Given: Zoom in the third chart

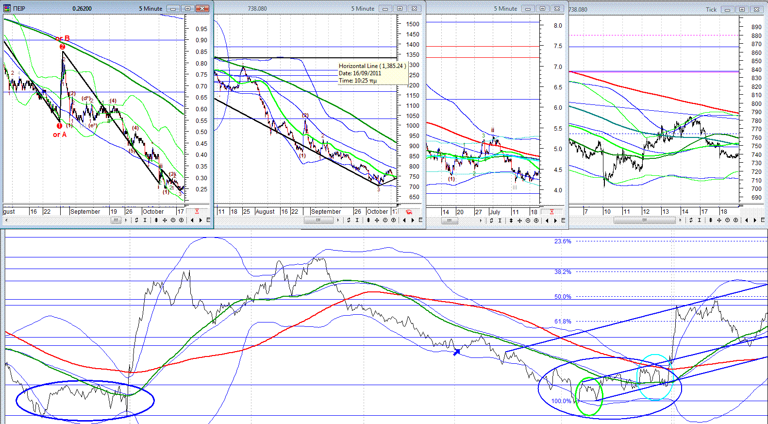Looking at the screenshot, I should (x=536, y=220).
